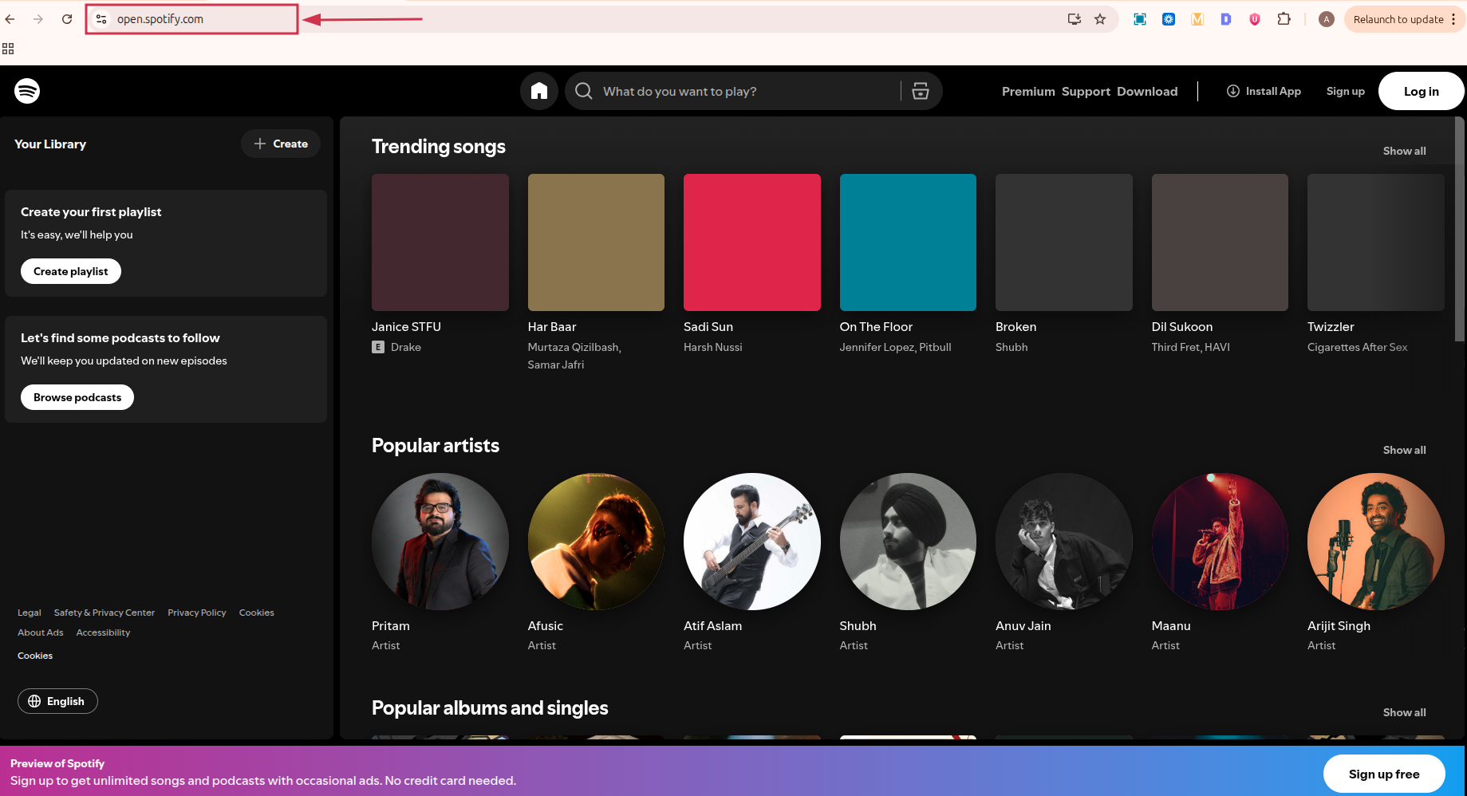Open Download in top navigation
This screenshot has height=796, width=1467.
pos(1147,91)
